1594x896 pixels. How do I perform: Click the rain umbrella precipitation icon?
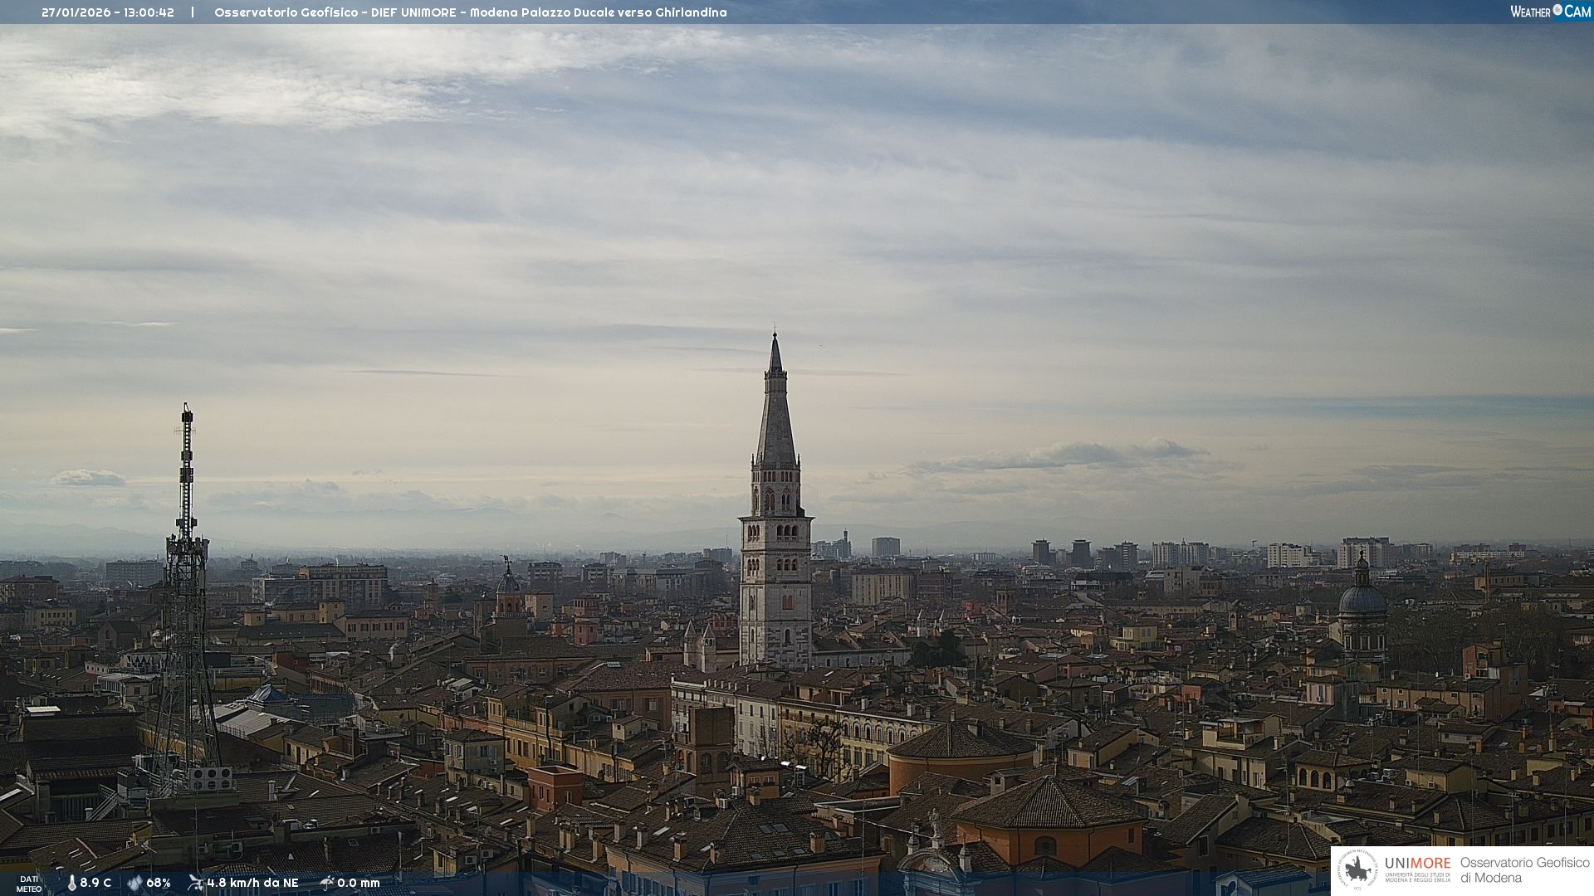click(326, 883)
